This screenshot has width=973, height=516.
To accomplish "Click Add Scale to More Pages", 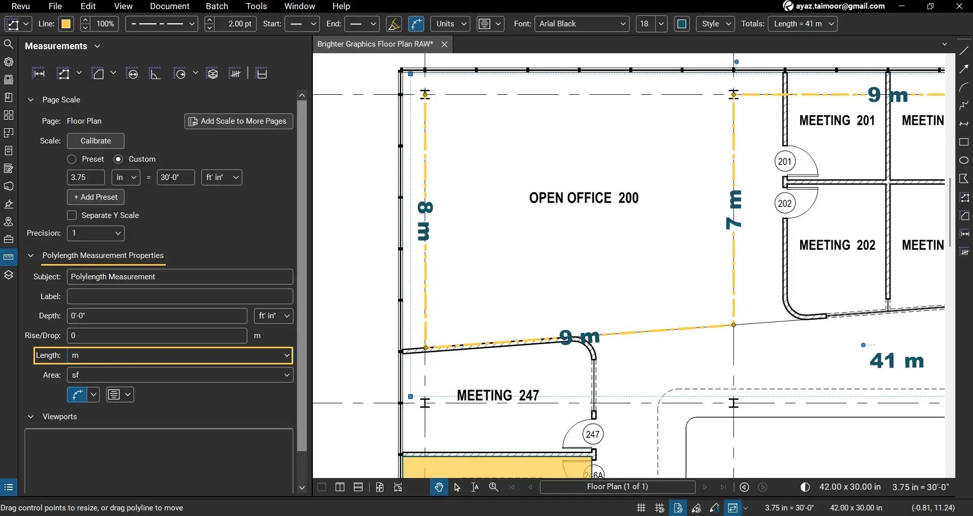I will pos(238,121).
